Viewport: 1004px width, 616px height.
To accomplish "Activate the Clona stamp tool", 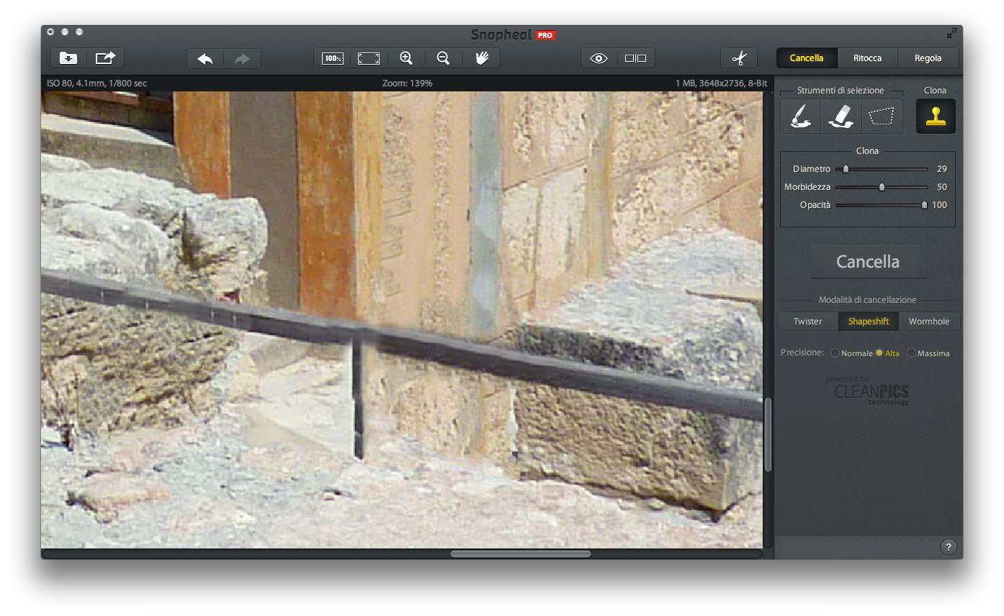I will (x=936, y=116).
